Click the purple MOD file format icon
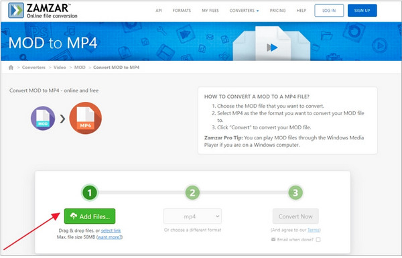Viewport: 402px width, 258px height. click(43, 118)
